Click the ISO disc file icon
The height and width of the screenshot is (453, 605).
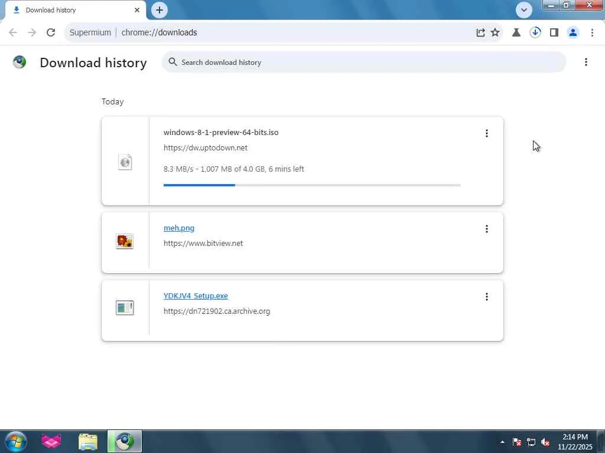[125, 162]
